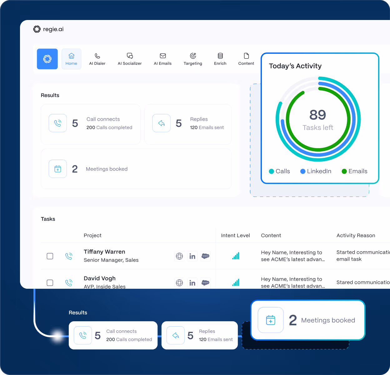Open the AI Socializer tab
This screenshot has width=390, height=375.
130,59
